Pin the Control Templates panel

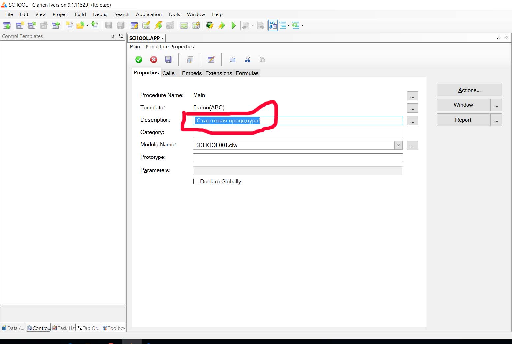(113, 36)
